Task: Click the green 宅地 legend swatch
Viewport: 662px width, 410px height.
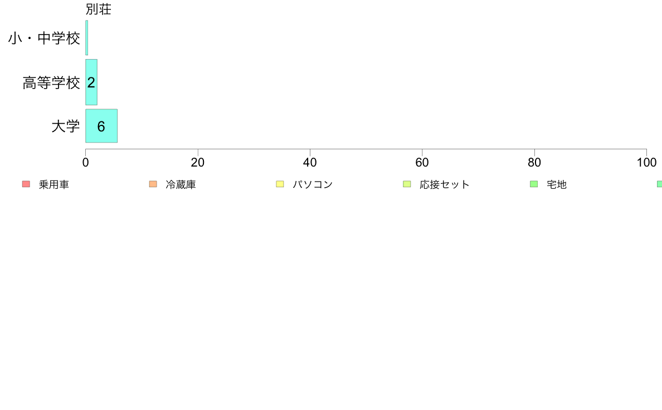Action: click(x=534, y=184)
